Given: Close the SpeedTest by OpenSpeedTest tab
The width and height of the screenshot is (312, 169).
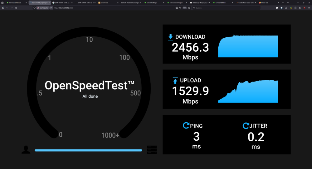Looking at the screenshot, I should 49,3.
